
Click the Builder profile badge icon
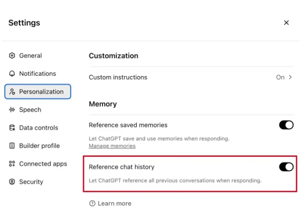coord(12,146)
